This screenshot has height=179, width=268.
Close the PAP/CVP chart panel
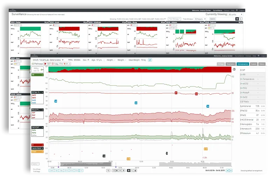click(42, 128)
